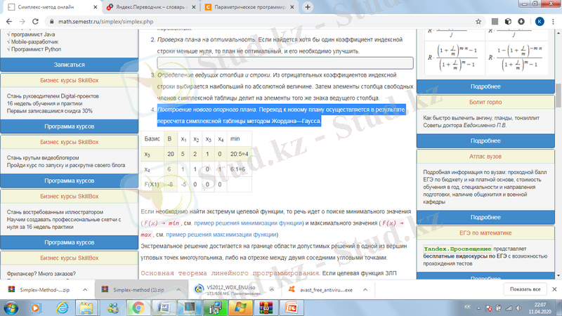Open Microsoft Word from the taskbar
The image size is (562, 316).
[x=164, y=308]
